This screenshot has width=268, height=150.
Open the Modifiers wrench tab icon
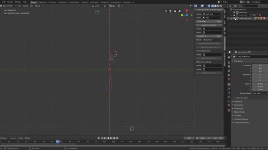229,88
